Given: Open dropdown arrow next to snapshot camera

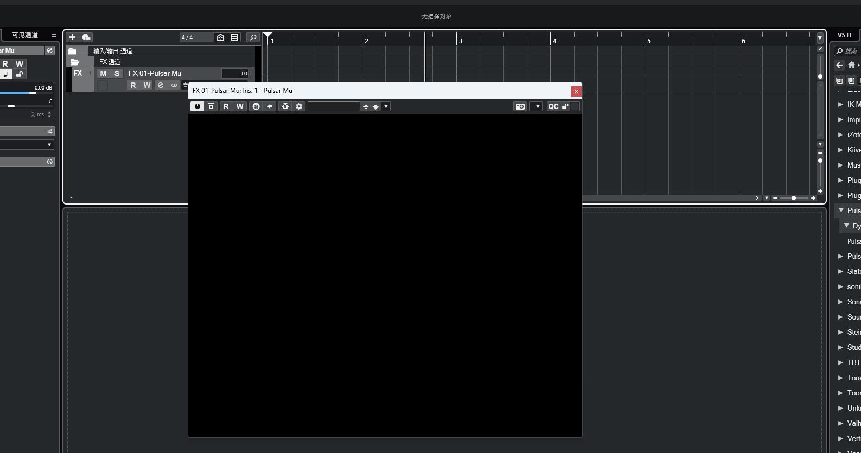Looking at the screenshot, I should pos(538,106).
